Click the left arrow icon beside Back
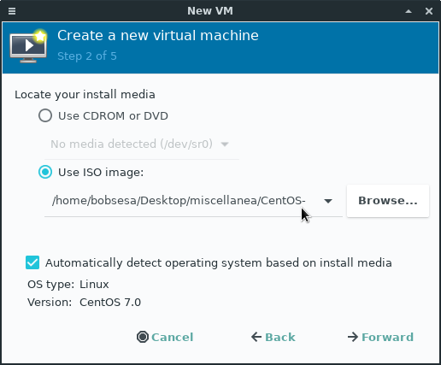 [256, 337]
